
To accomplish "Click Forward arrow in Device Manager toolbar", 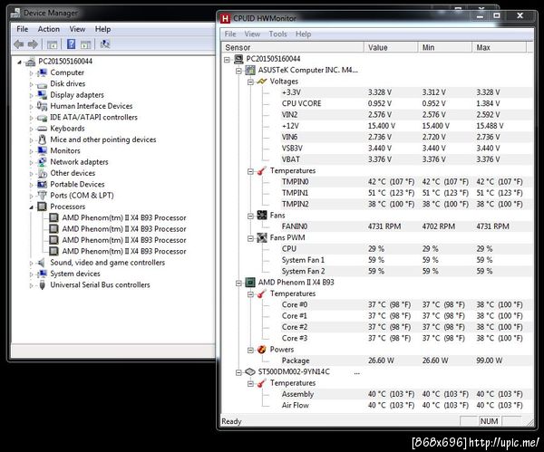I will [x=33, y=44].
